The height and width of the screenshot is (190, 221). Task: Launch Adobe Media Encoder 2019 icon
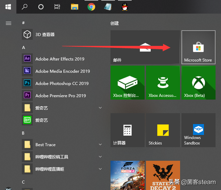[x=27, y=71]
